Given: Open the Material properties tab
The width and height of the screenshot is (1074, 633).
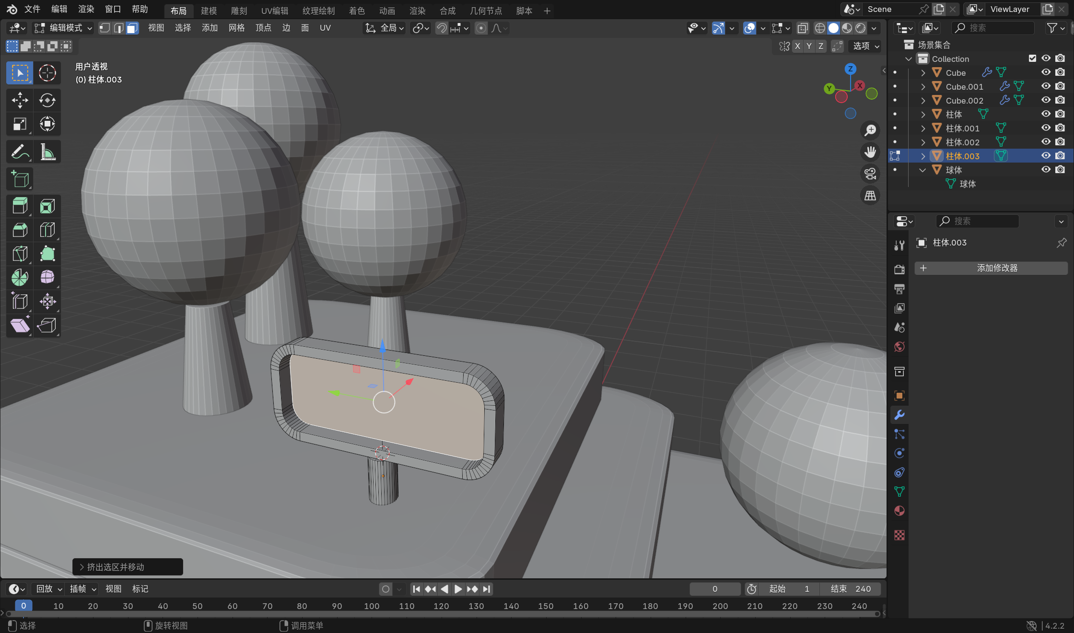Looking at the screenshot, I should (x=899, y=511).
